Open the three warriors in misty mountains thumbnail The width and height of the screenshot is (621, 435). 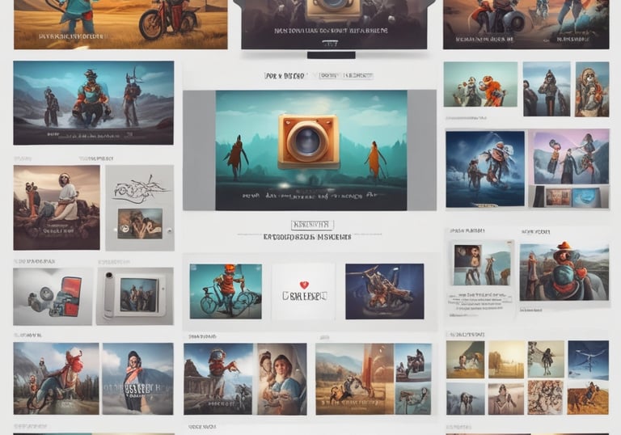point(94,103)
